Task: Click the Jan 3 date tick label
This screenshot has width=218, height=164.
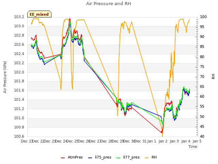Action: [x=174, y=141]
